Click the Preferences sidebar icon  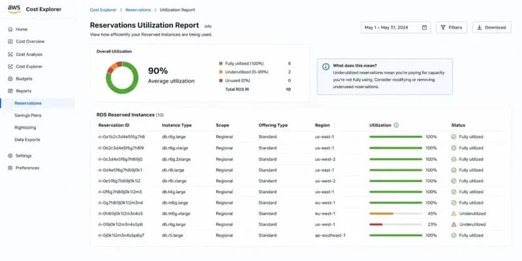click(10, 168)
